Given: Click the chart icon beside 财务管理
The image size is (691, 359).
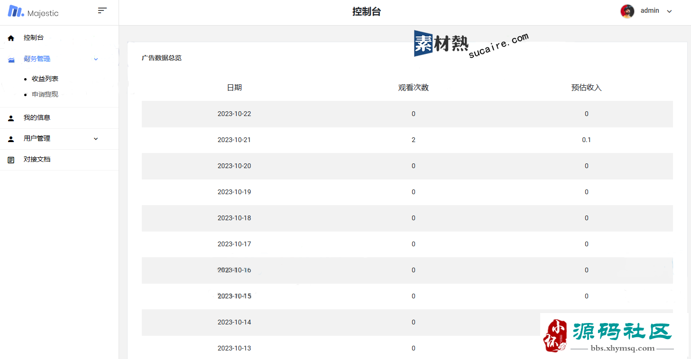Looking at the screenshot, I should point(11,59).
